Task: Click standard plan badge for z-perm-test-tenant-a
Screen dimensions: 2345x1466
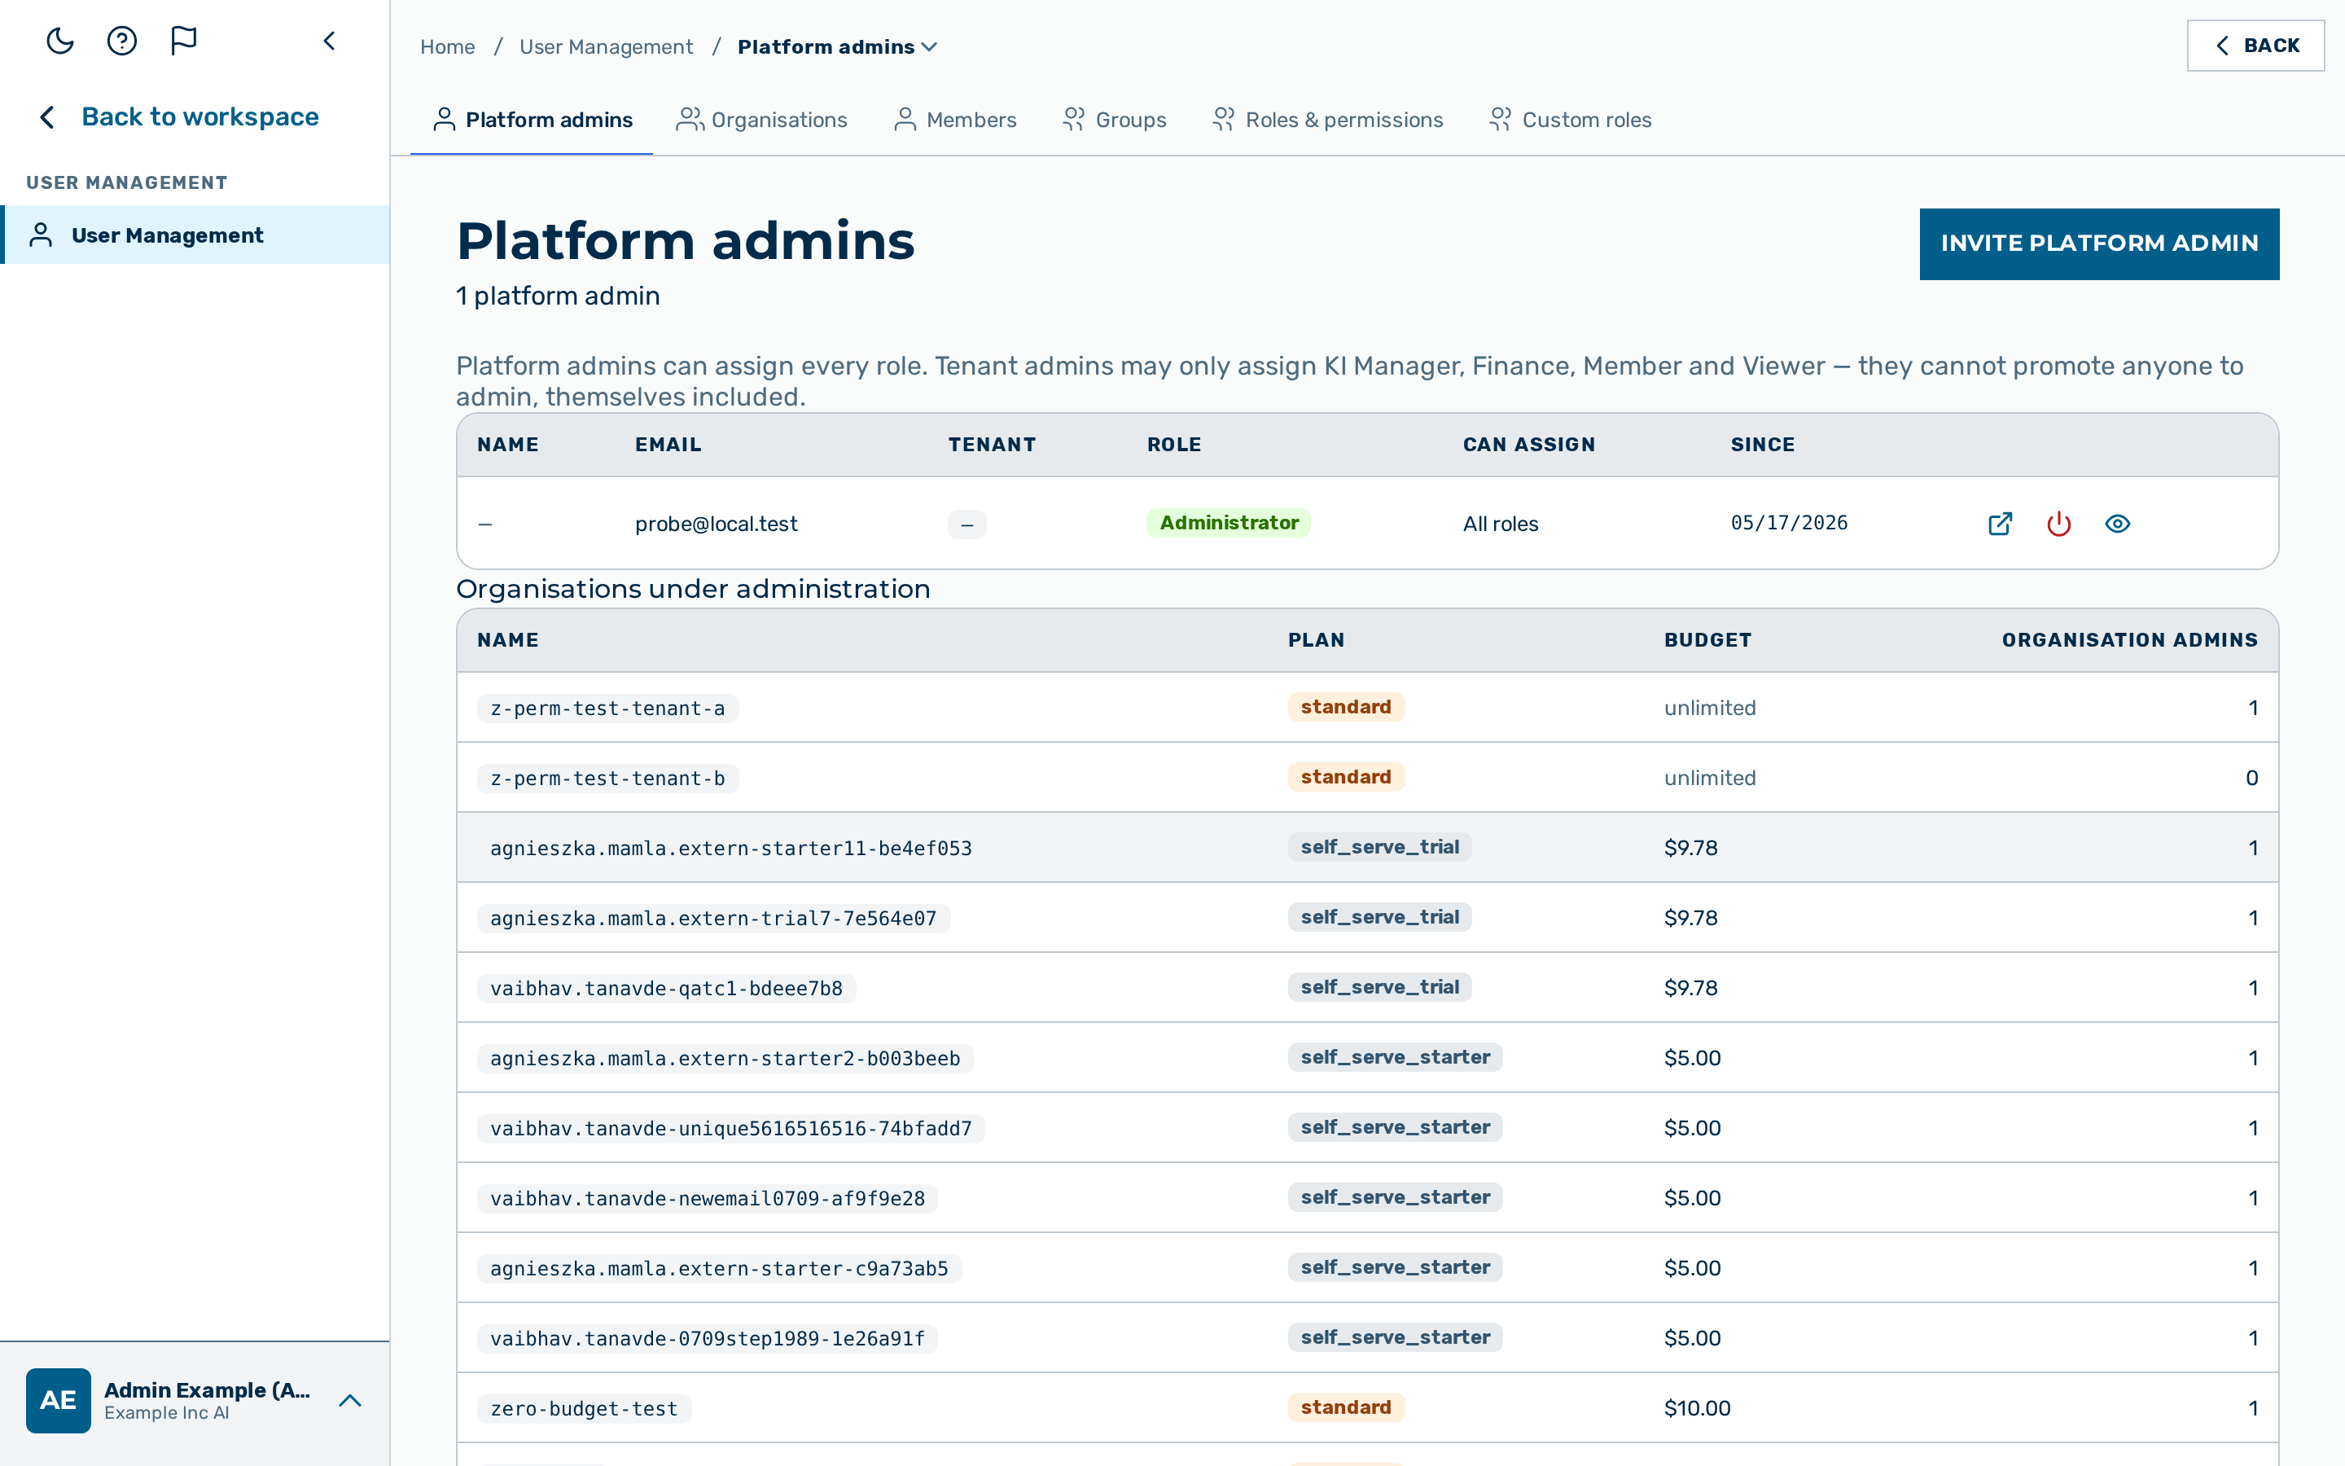Action: 1346,707
